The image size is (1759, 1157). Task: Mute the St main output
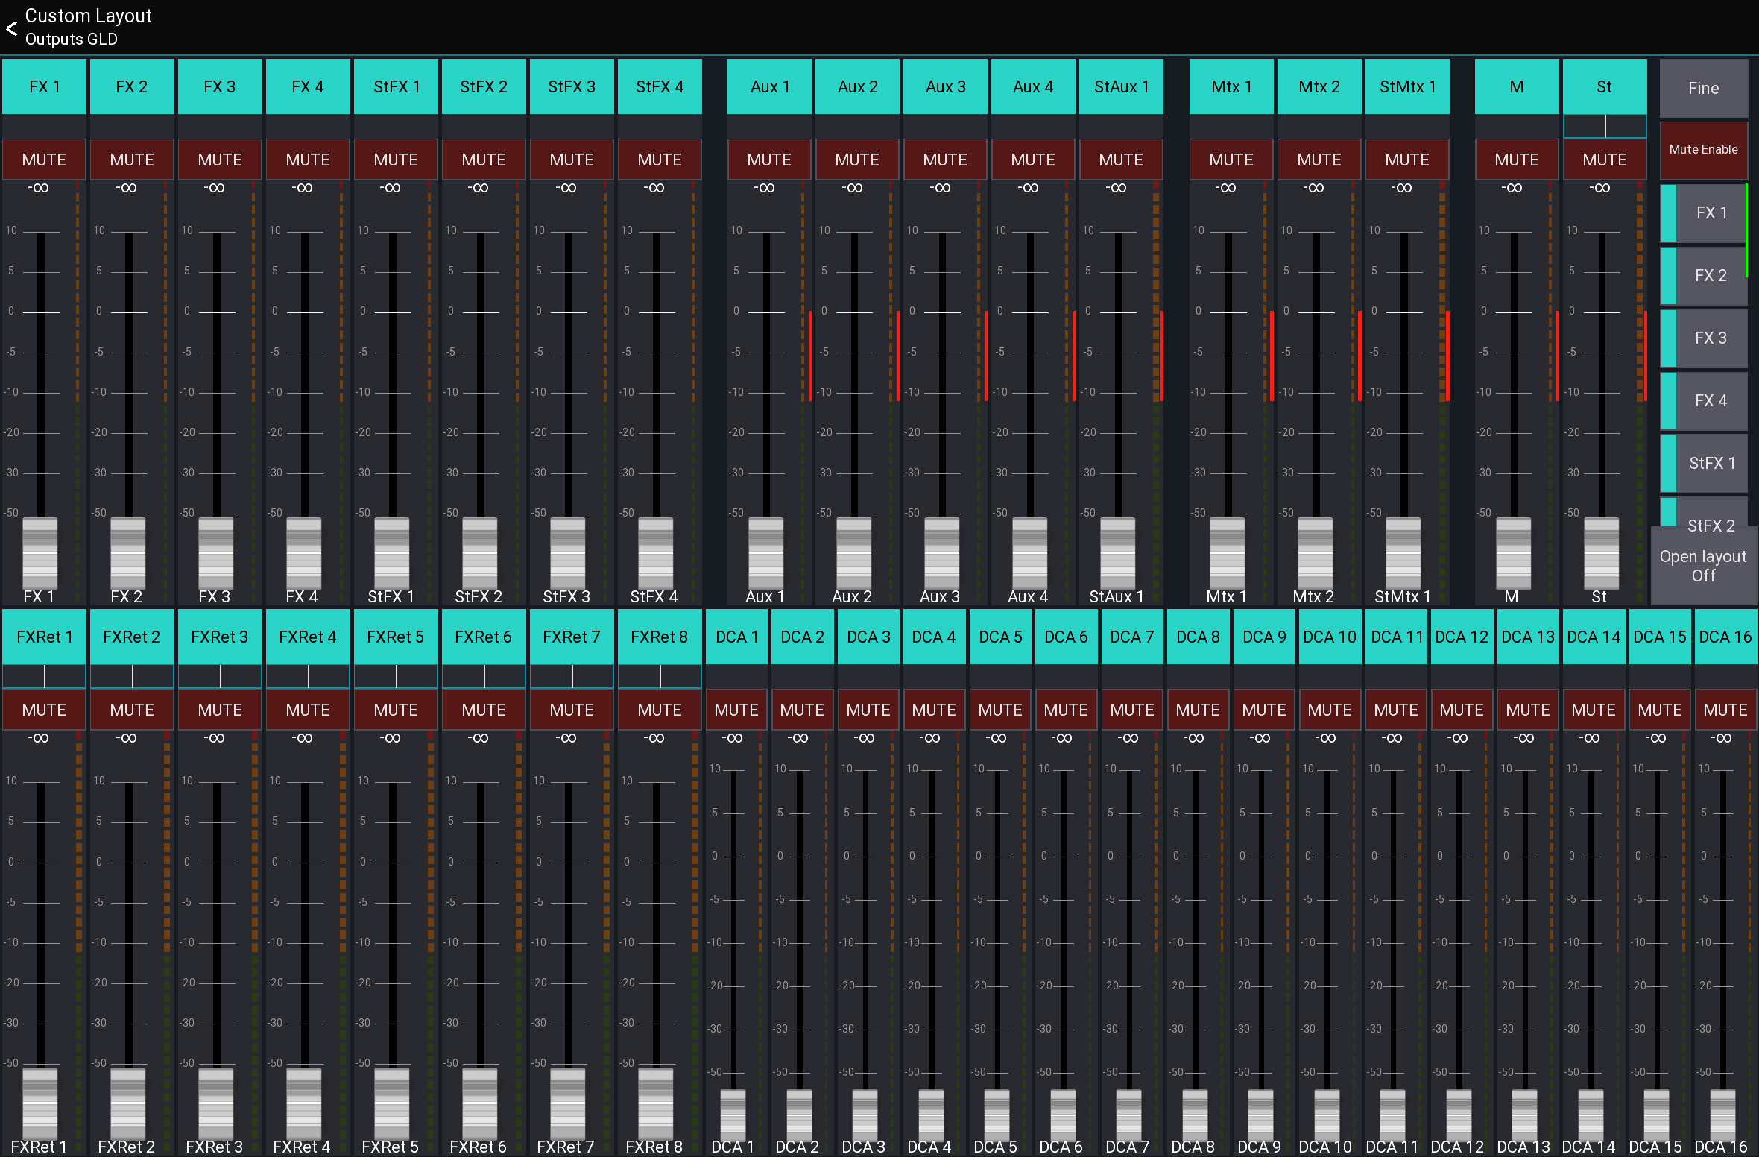(1605, 160)
